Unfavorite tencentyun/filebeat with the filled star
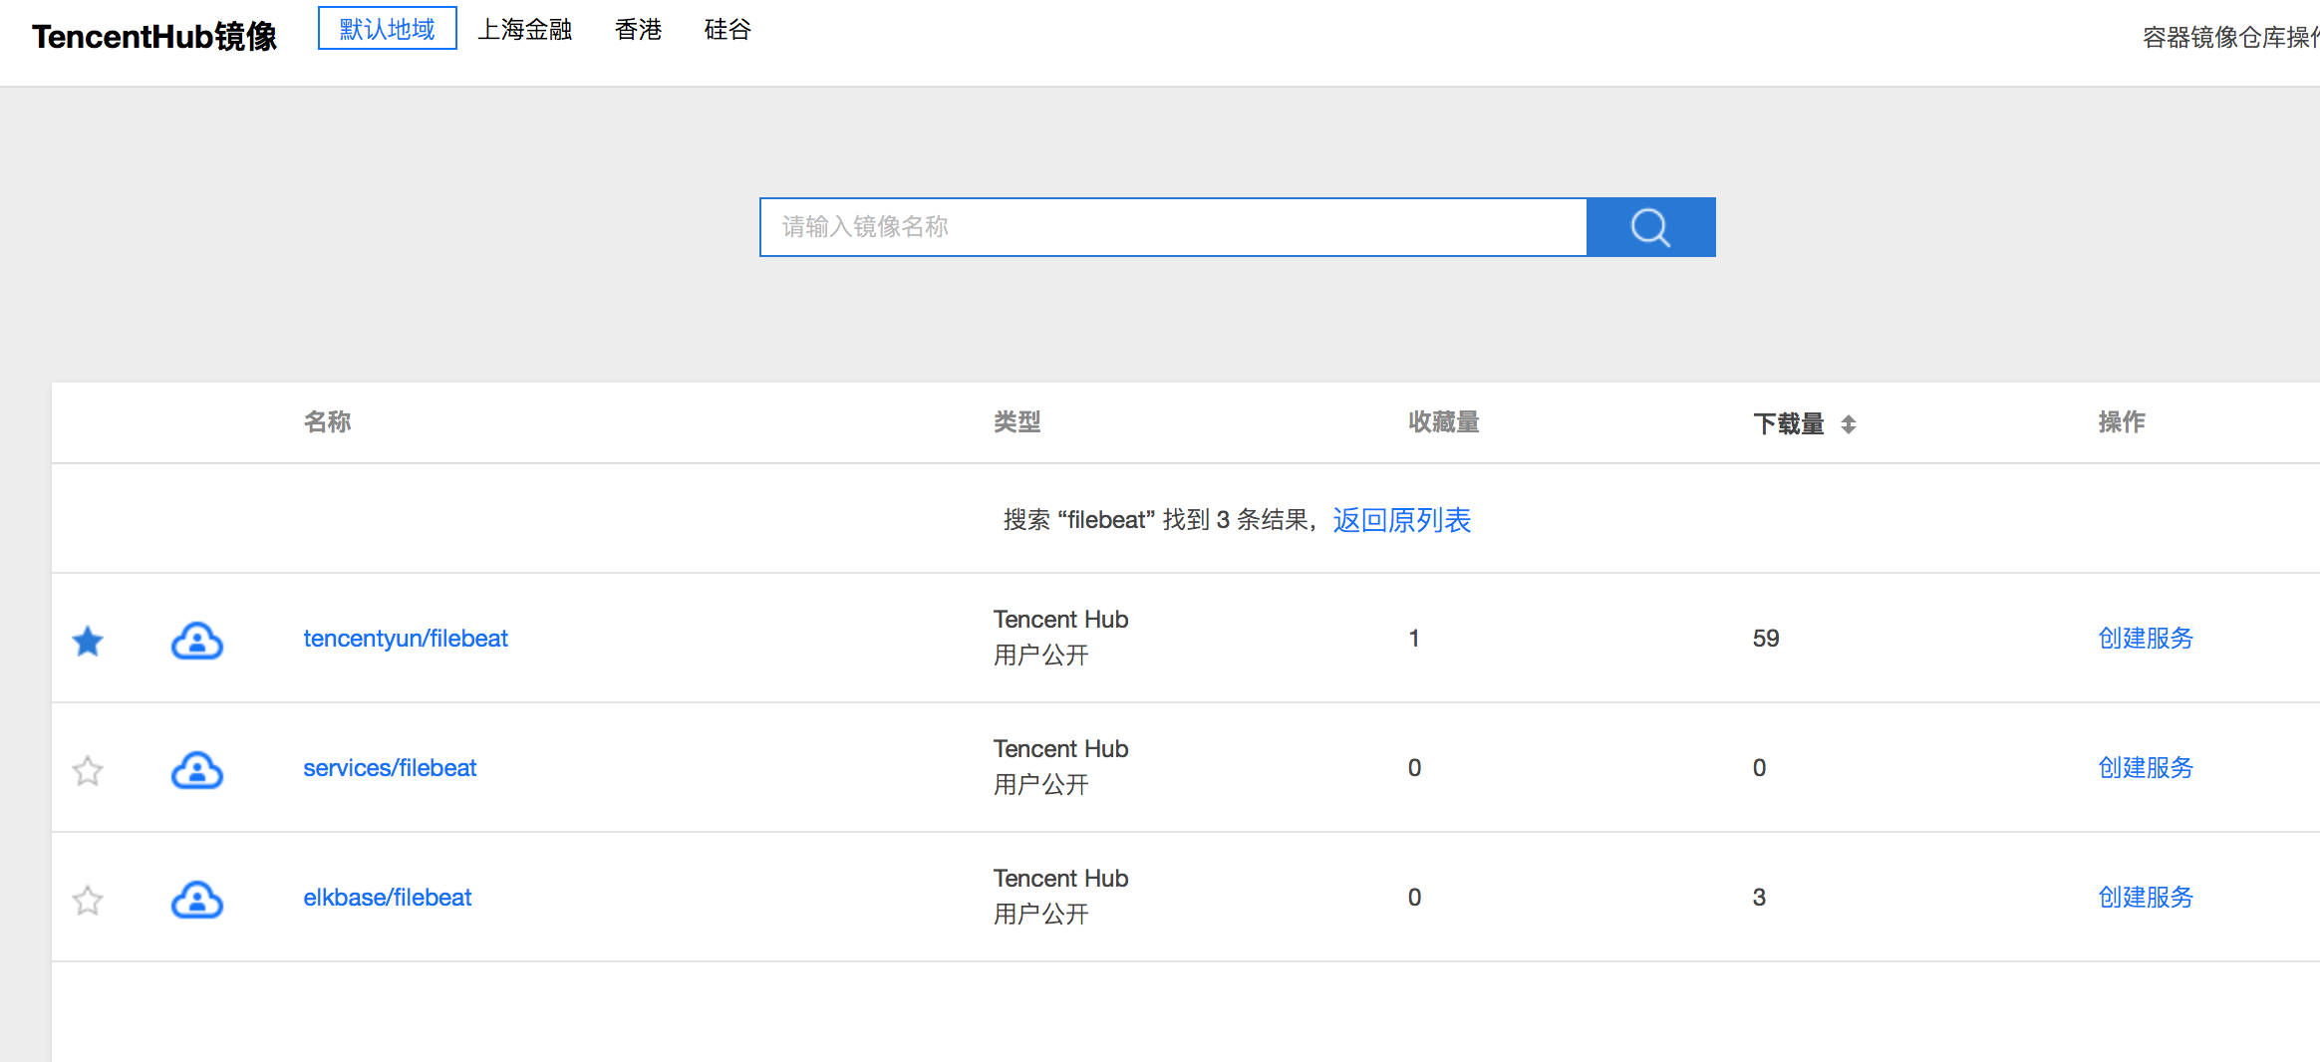2320x1062 pixels. 88,641
